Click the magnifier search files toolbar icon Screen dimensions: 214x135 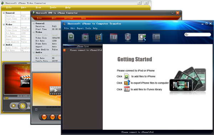pyautogui.click(x=142, y=37)
